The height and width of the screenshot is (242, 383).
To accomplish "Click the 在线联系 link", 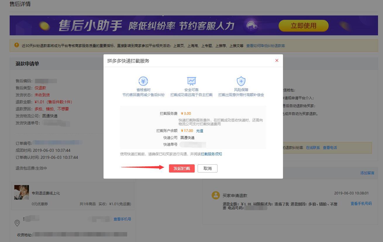I will 313,148.
